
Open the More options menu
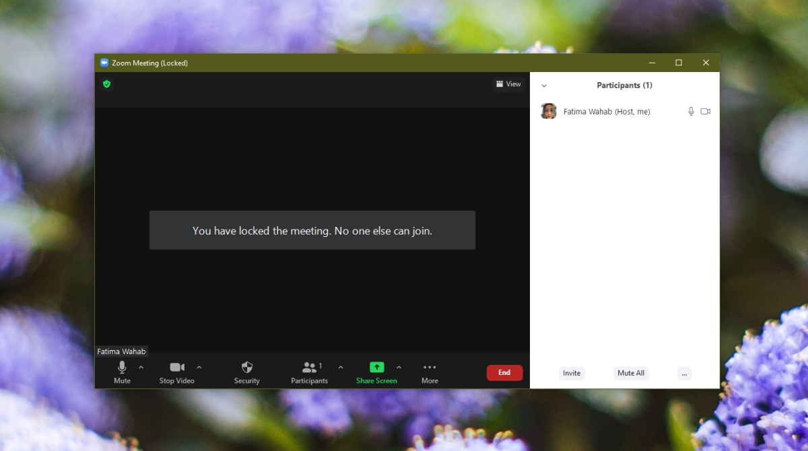click(x=430, y=372)
